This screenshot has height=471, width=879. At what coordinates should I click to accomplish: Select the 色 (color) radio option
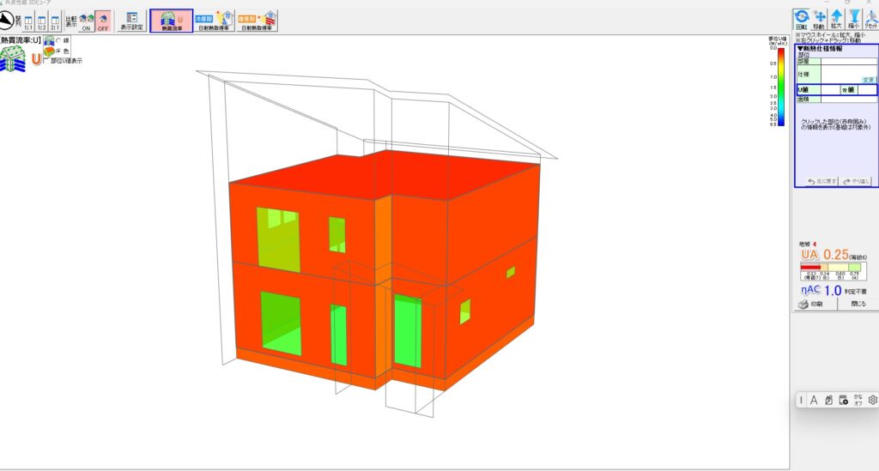tap(58, 51)
